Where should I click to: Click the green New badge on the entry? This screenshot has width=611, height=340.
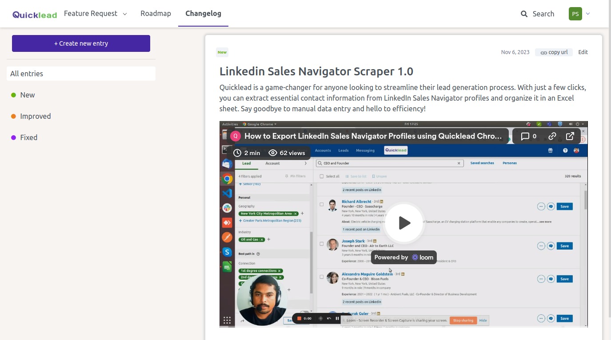(222, 52)
